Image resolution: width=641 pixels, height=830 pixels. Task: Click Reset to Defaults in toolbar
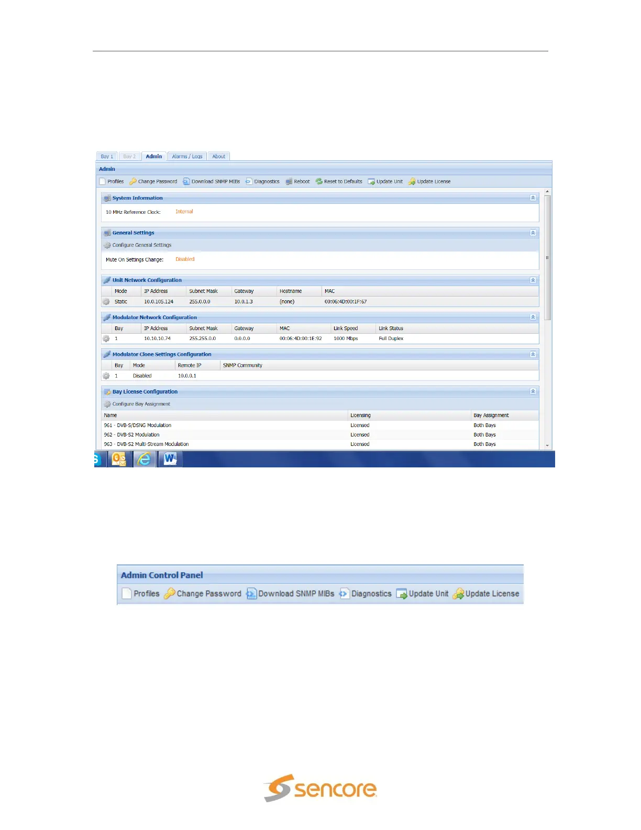click(339, 181)
